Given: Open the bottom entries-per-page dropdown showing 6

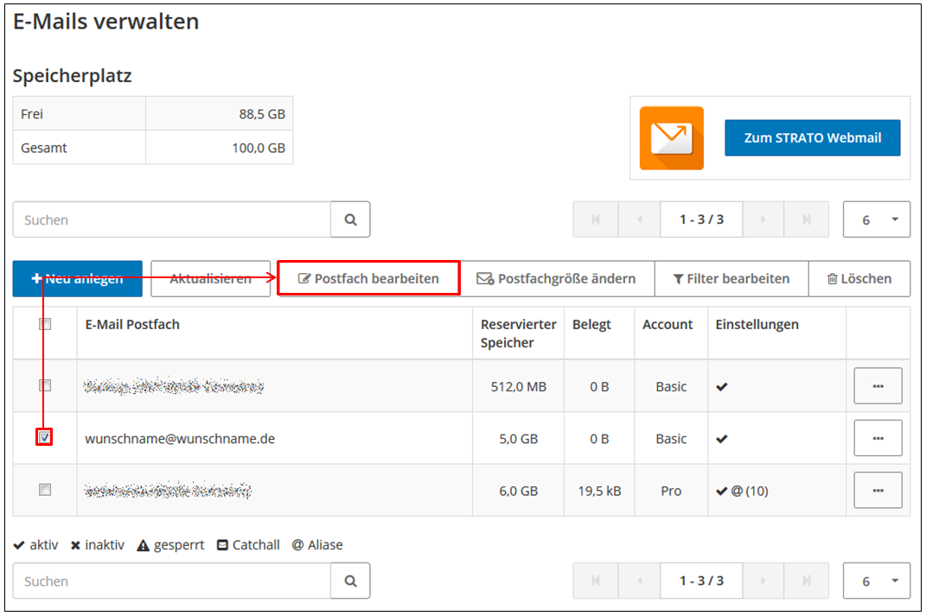Looking at the screenshot, I should pyautogui.click(x=876, y=581).
